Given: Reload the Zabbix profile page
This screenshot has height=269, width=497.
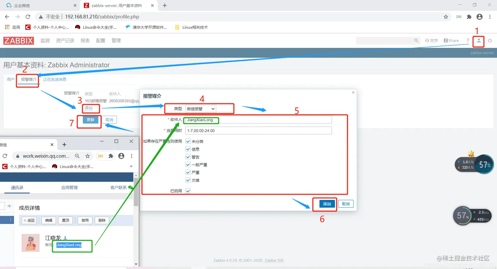Looking at the screenshot, I should pos(28,17).
